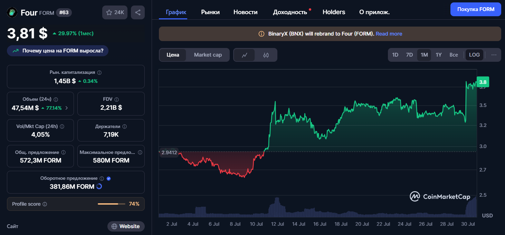Click the USD currency label
505x235 pixels.
point(487,216)
